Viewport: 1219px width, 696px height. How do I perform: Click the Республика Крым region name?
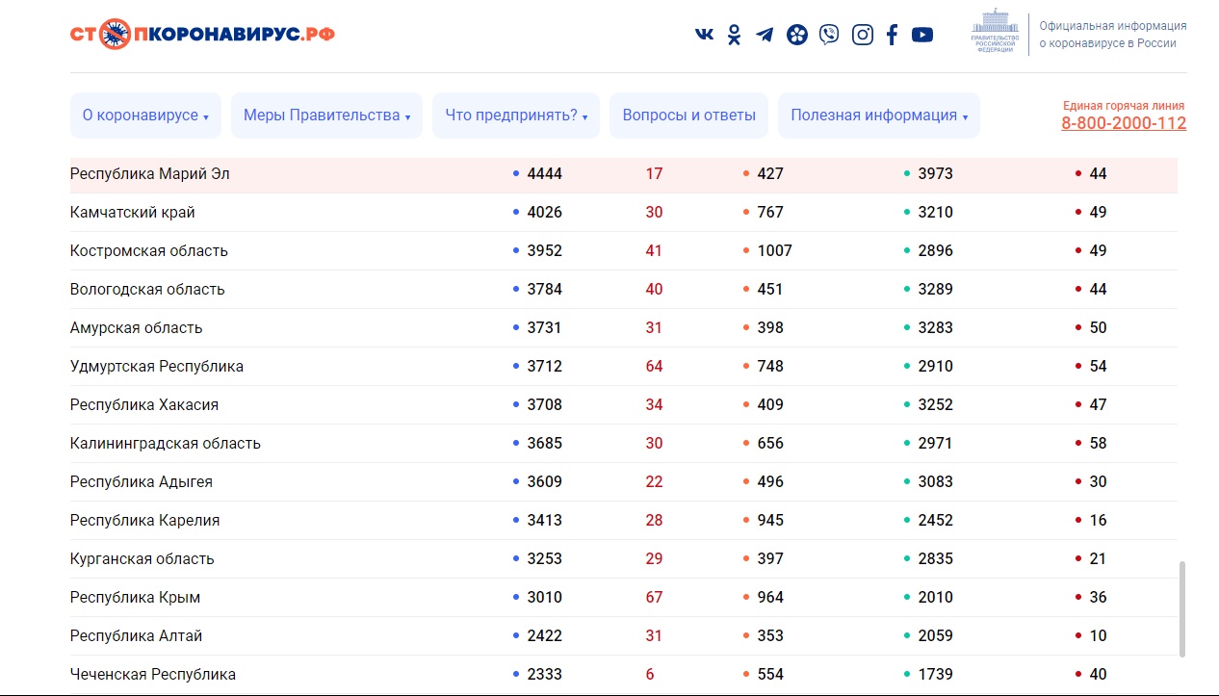[x=136, y=598]
